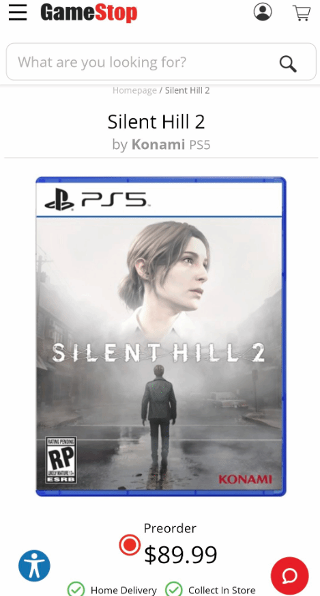Image resolution: width=320 pixels, height=596 pixels.
Task: Click the GameStop logo
Action: [x=89, y=12]
